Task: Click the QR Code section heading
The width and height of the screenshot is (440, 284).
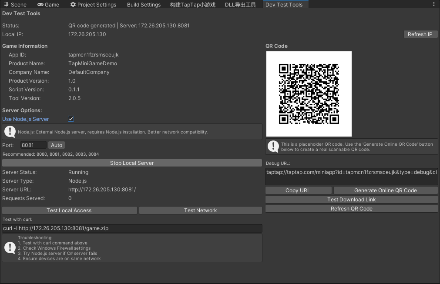Action: click(277, 46)
